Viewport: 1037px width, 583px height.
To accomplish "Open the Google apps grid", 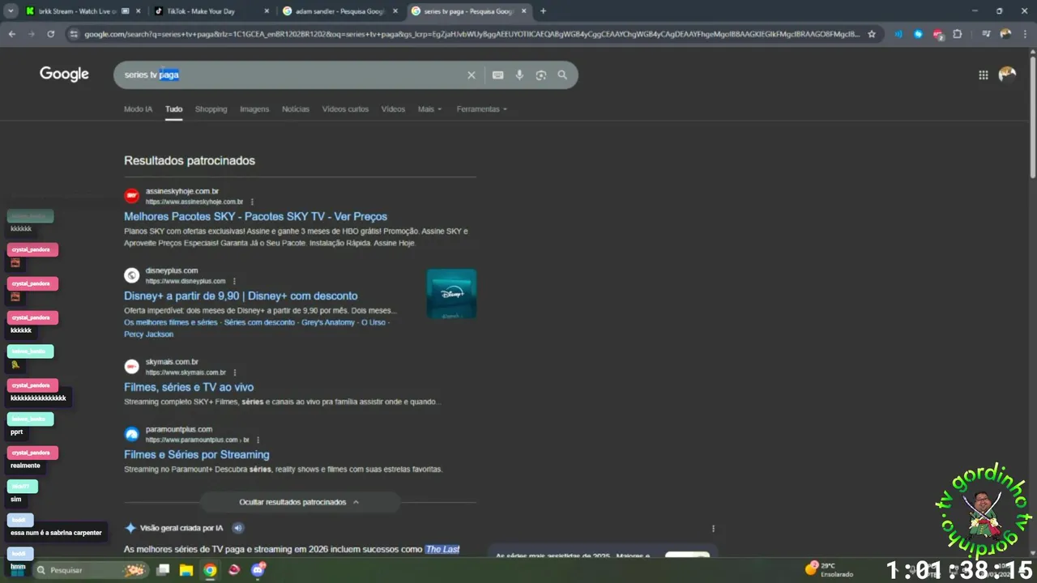I will 983,74.
